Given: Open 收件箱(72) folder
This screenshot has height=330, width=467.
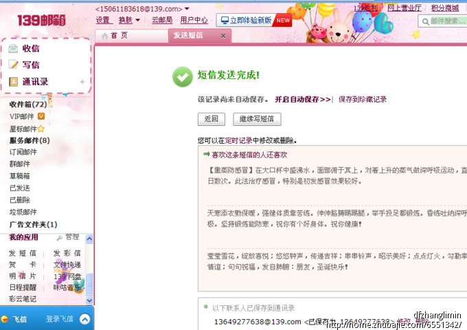Looking at the screenshot, I should pyautogui.click(x=28, y=104).
